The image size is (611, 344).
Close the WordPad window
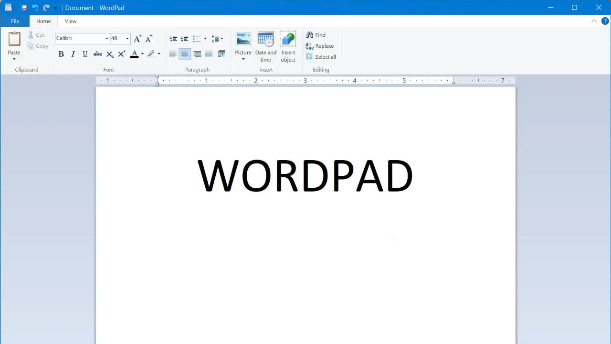pyautogui.click(x=599, y=8)
